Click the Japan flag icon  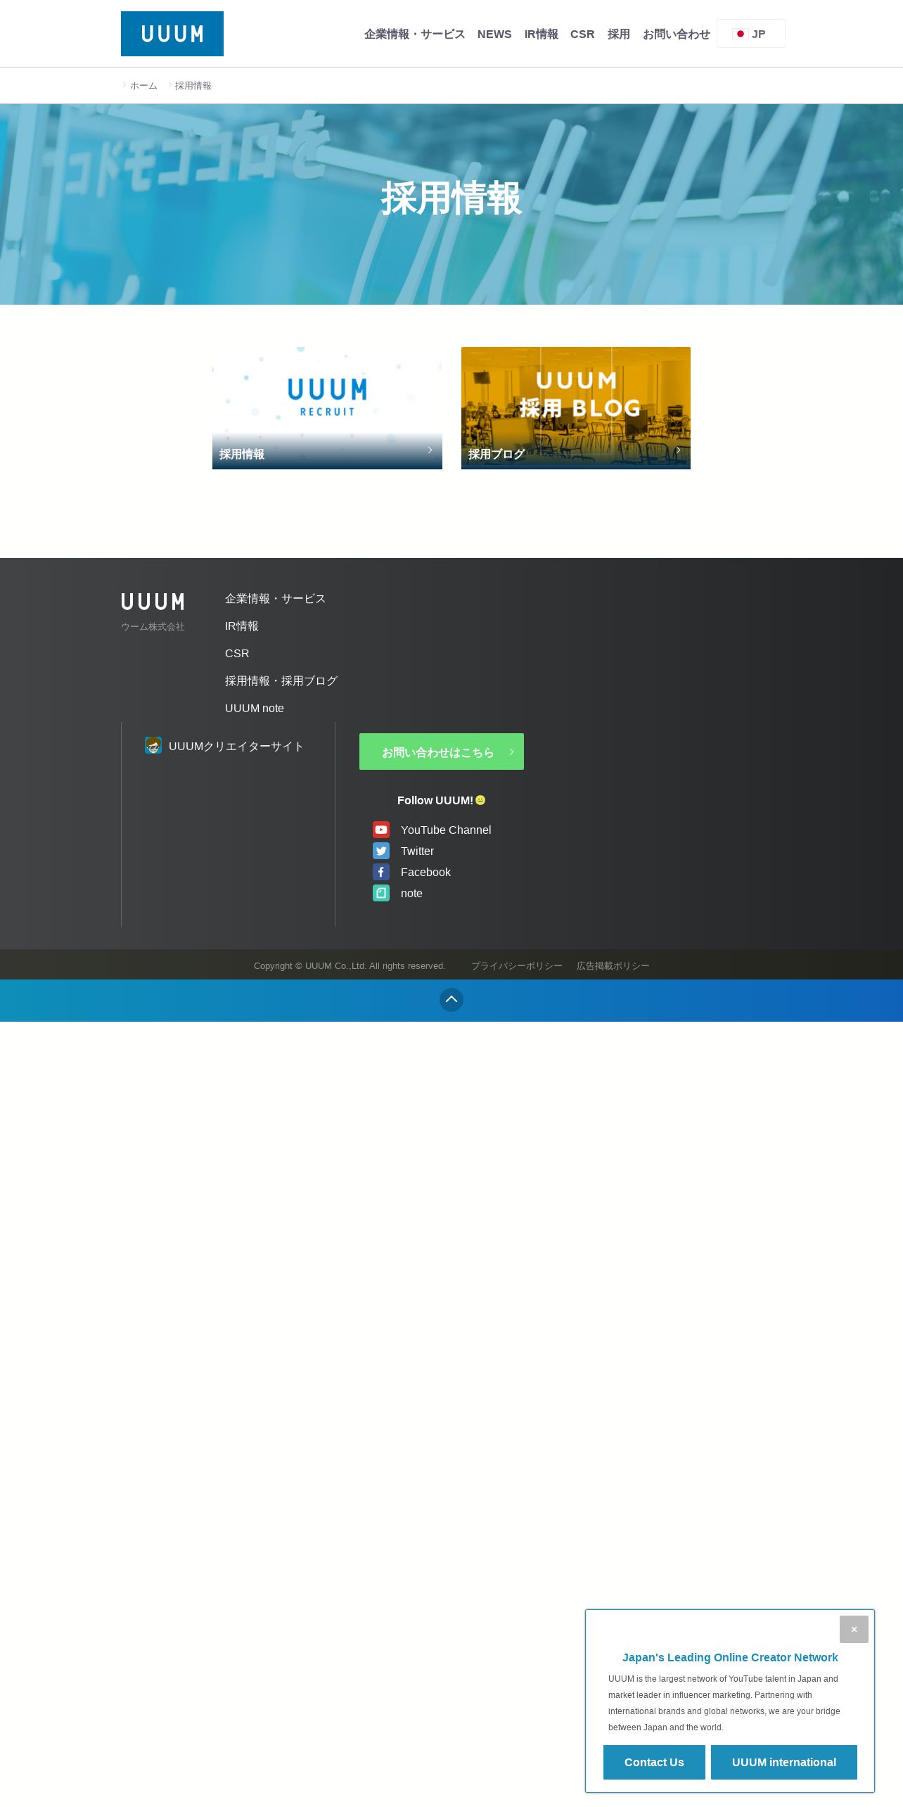coord(740,34)
